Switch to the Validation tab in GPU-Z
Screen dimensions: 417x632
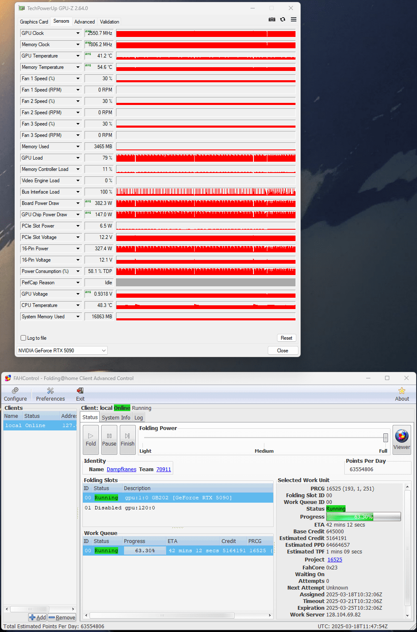(109, 22)
